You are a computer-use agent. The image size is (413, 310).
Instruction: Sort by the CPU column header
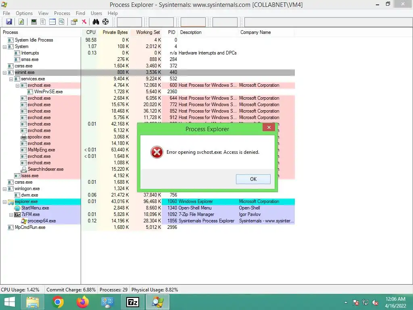click(90, 32)
